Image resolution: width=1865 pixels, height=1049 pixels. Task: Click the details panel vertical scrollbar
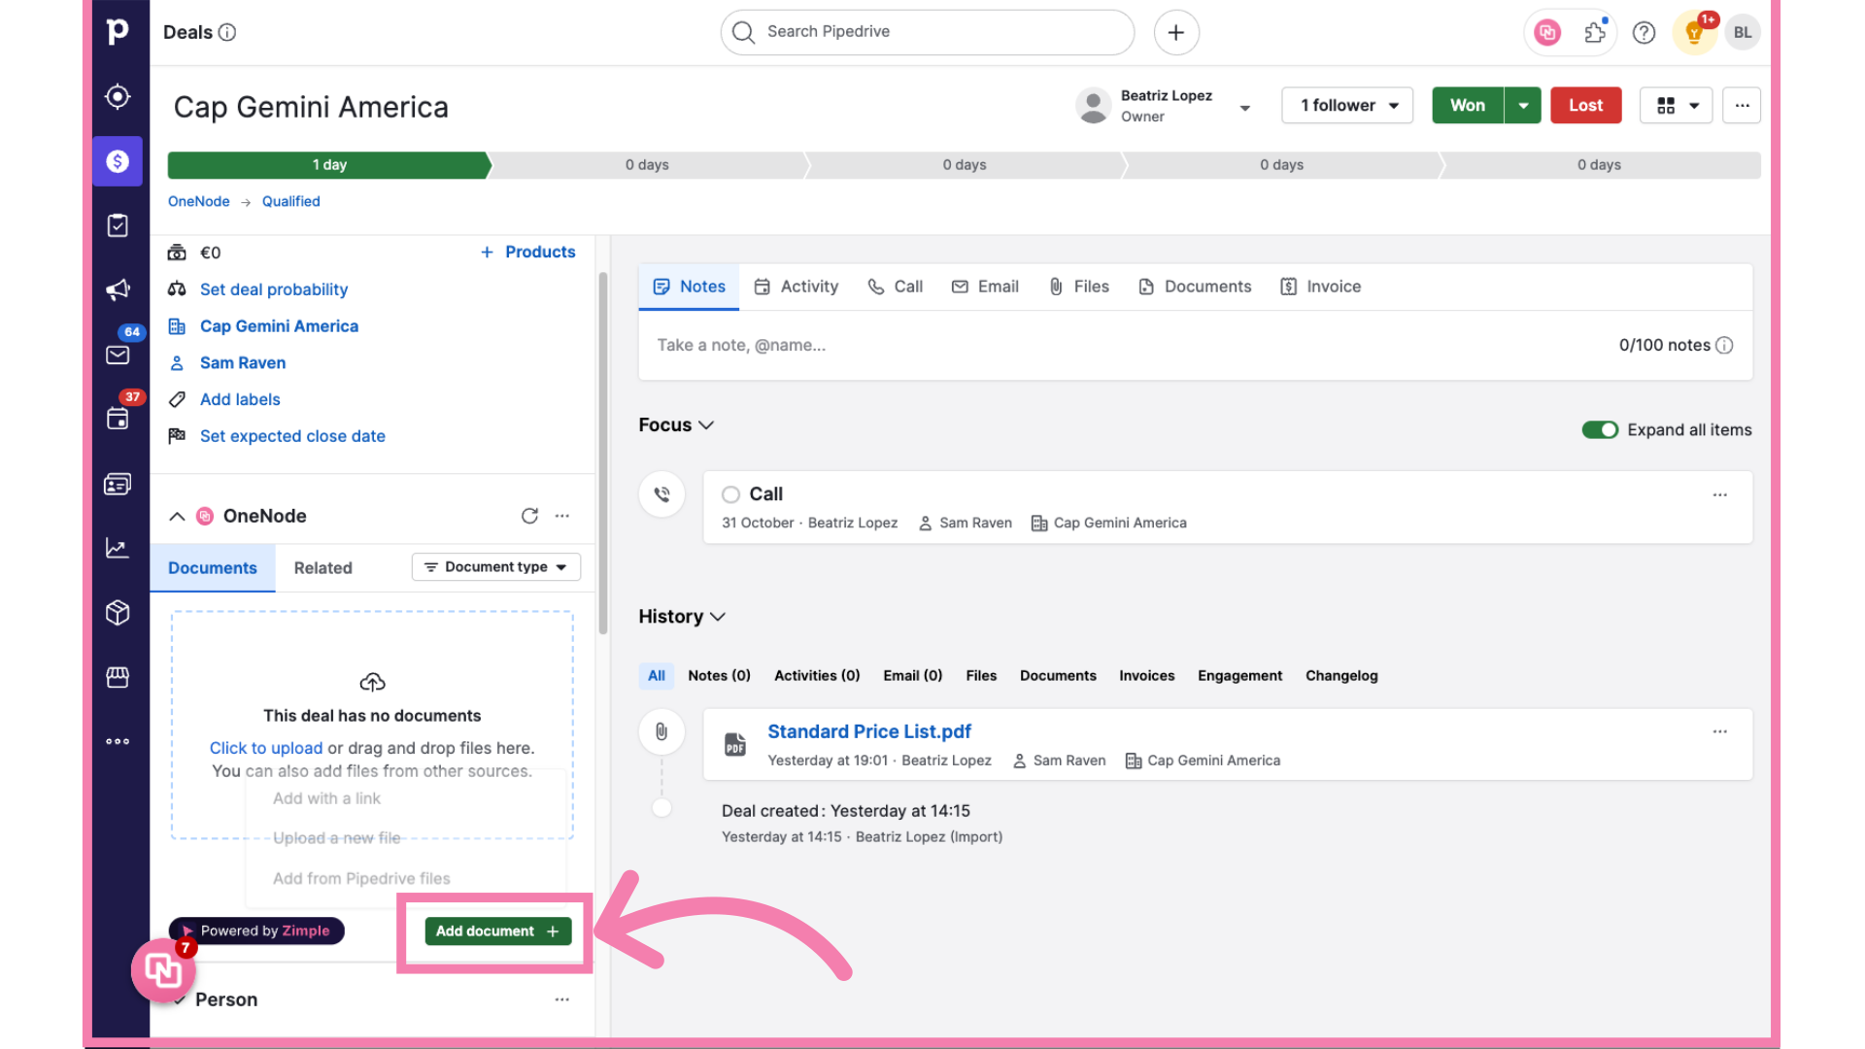coord(603,453)
